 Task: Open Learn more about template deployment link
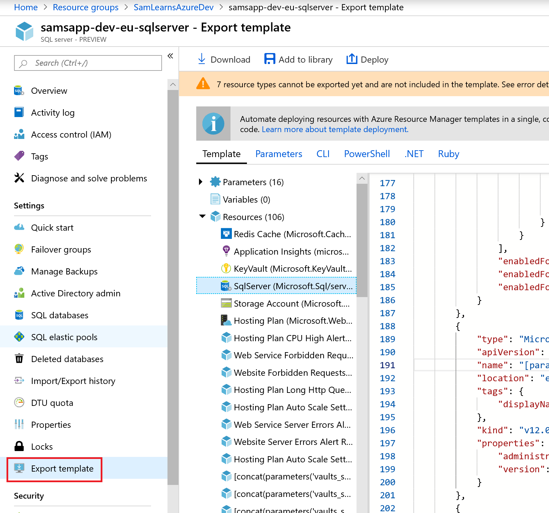pyautogui.click(x=335, y=129)
